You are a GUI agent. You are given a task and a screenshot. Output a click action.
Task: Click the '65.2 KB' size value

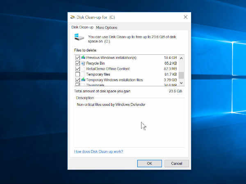click(x=171, y=63)
